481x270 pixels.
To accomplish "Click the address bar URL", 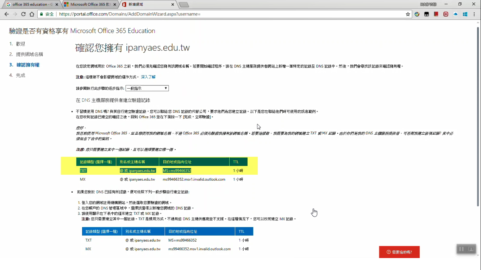I will (130, 14).
